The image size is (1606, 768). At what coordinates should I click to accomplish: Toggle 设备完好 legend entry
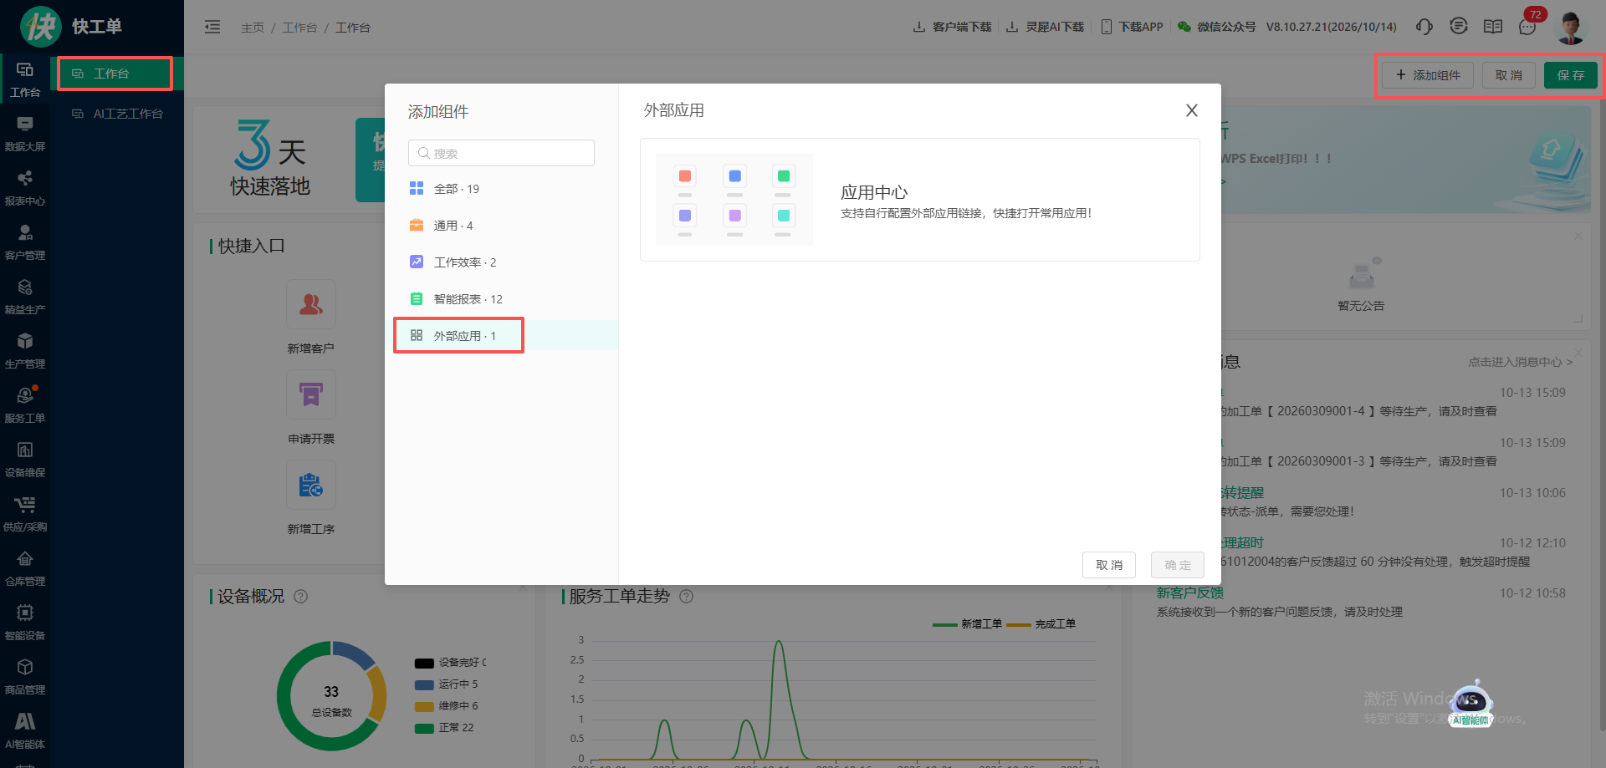click(450, 663)
